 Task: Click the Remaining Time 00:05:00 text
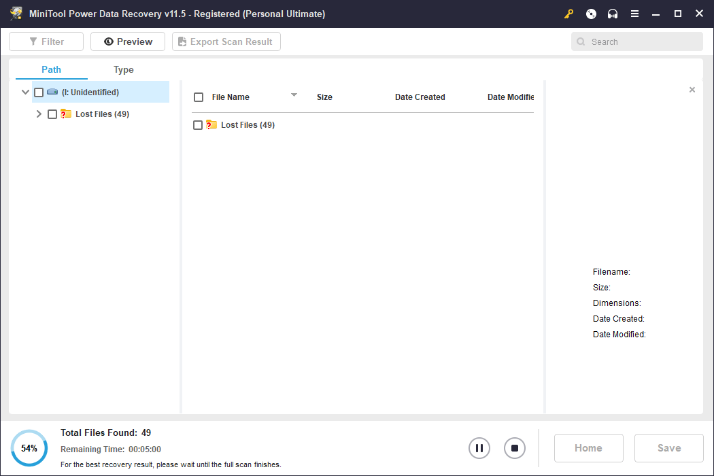[x=111, y=449]
